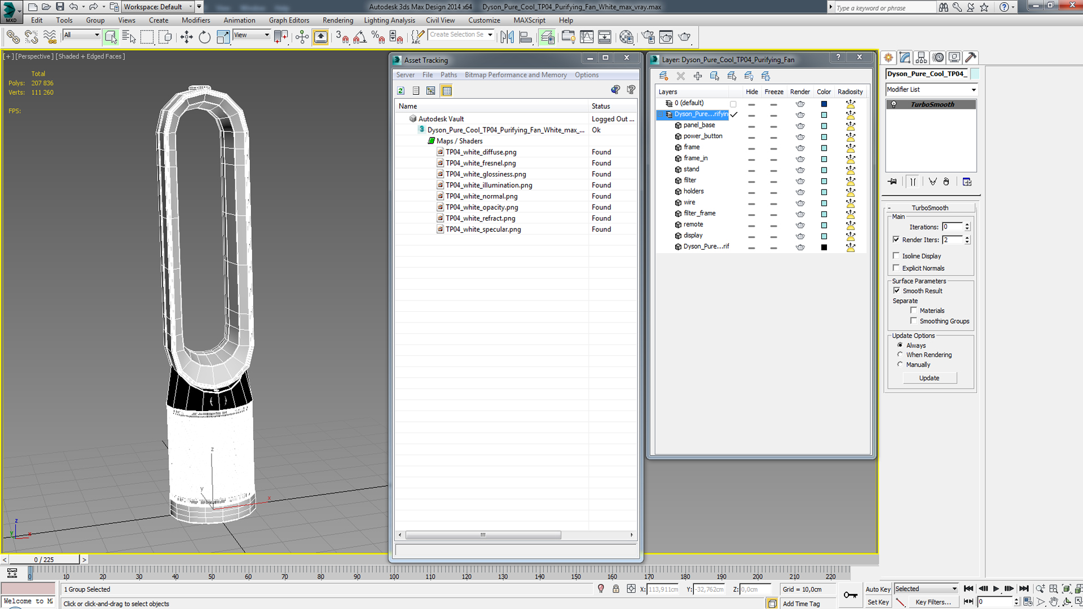Click the Refresh icon in Asset Tracking
This screenshot has height=609, width=1083.
(x=400, y=91)
